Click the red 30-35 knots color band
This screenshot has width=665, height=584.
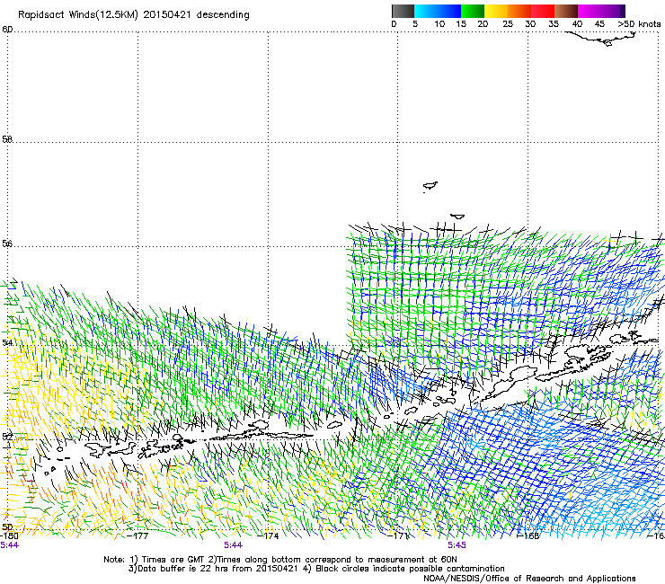(x=543, y=11)
